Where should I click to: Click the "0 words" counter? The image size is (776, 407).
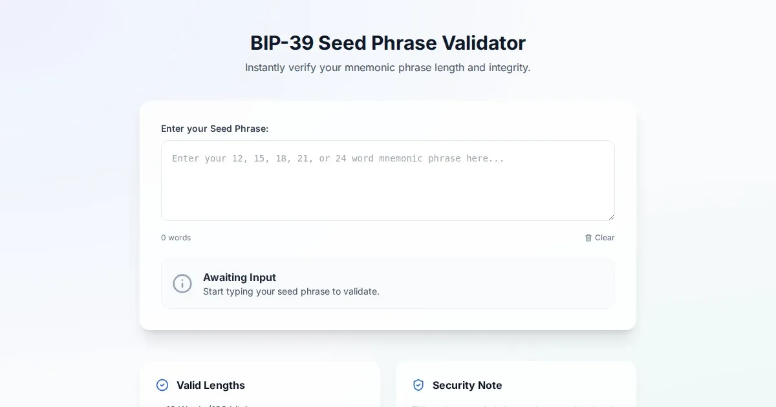click(x=176, y=238)
